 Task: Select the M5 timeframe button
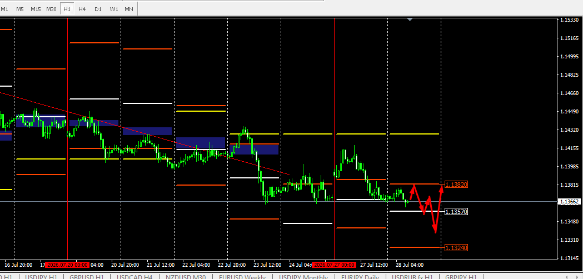coord(19,9)
